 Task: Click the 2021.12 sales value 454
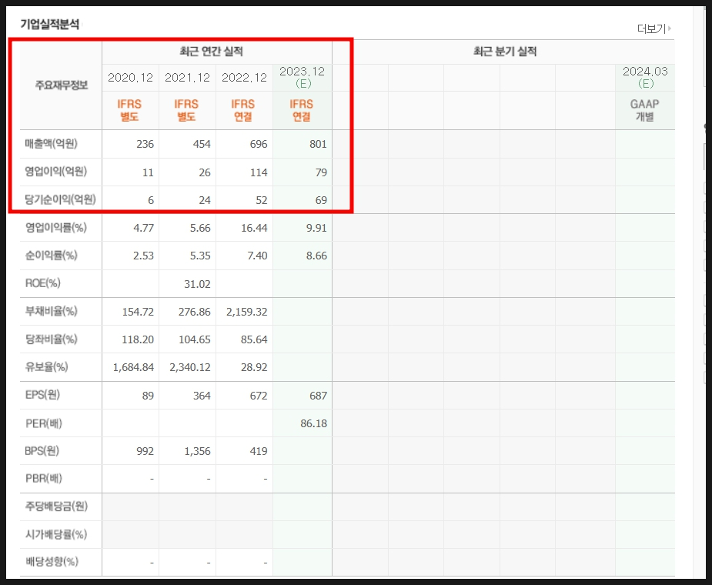202,144
